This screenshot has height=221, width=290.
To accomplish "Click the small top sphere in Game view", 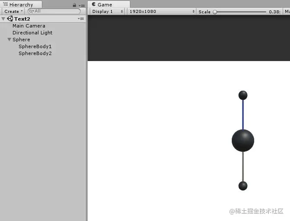I will coord(243,95).
